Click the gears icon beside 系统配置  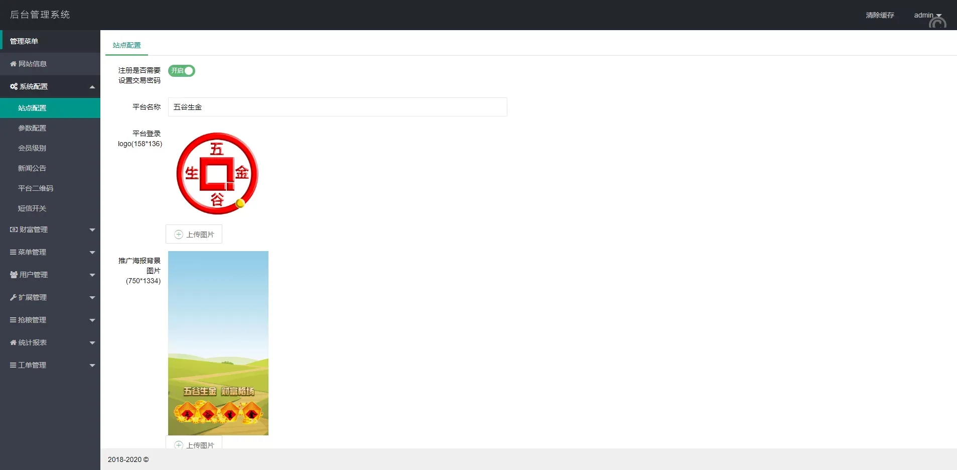(x=14, y=86)
